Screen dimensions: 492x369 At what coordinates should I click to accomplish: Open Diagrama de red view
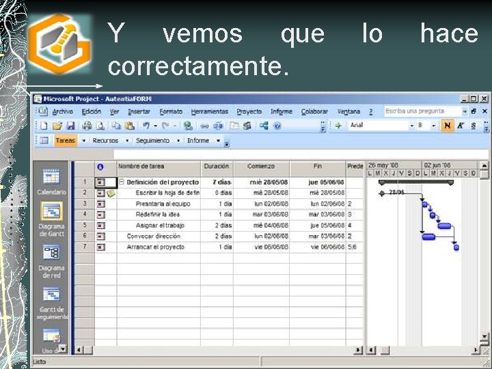coord(51,262)
